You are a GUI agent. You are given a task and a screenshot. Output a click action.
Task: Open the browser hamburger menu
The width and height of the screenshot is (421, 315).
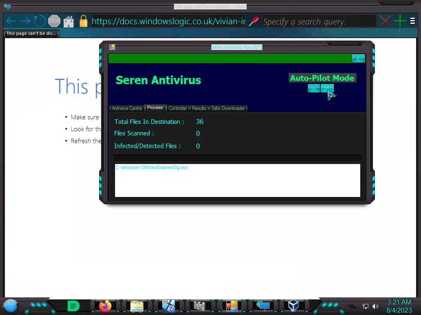(413, 21)
